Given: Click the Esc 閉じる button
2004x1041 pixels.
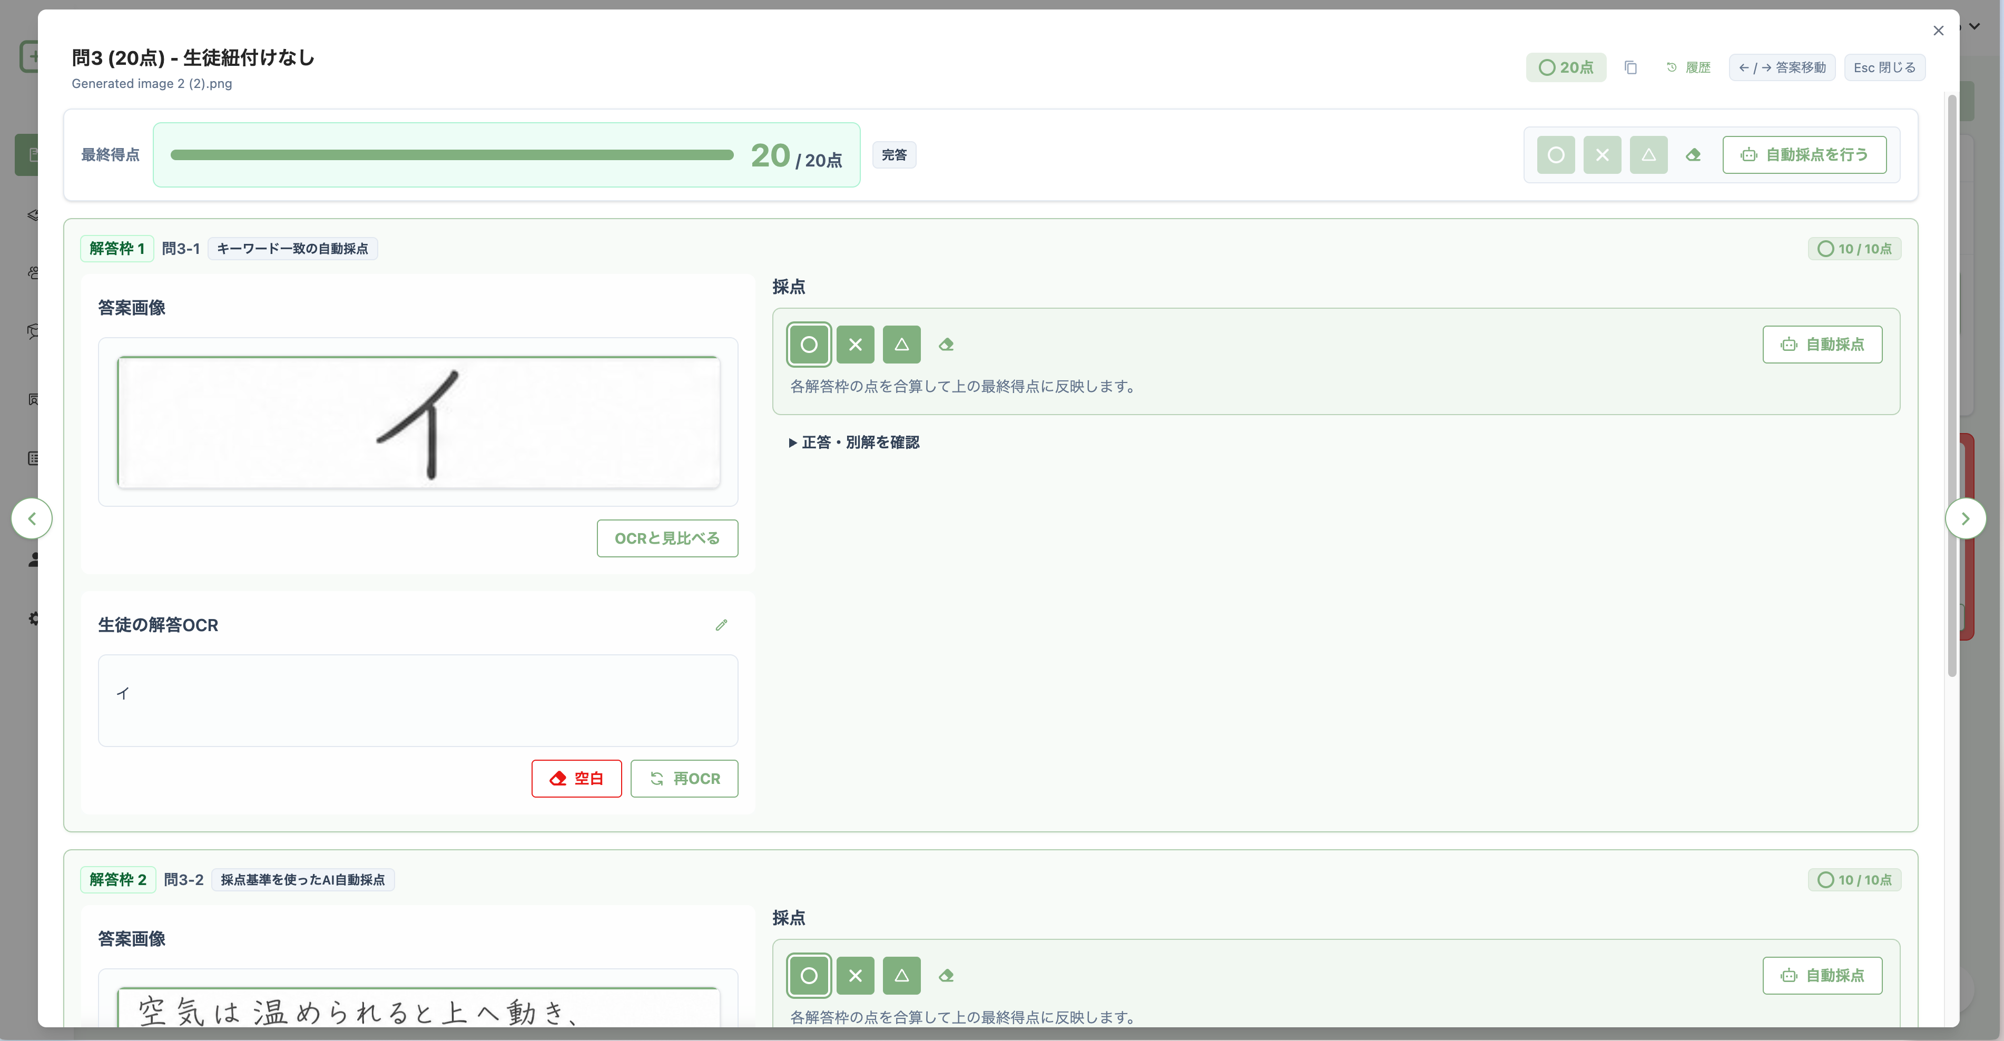Looking at the screenshot, I should tap(1884, 67).
